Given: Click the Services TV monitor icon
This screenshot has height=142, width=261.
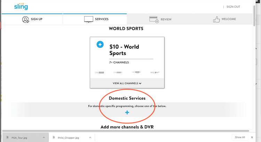Looking at the screenshot, I should (x=88, y=19).
